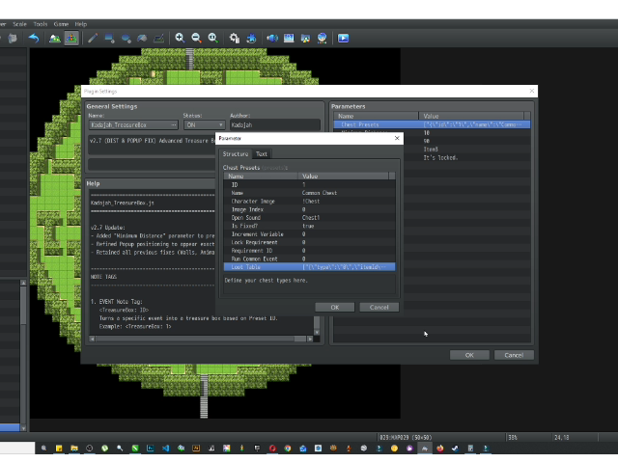Select the Chest Presets parameter row

(x=432, y=124)
